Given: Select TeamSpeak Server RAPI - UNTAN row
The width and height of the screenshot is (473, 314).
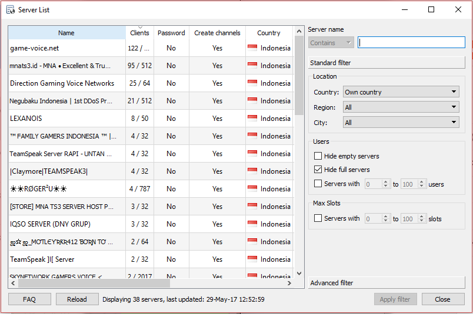Looking at the screenshot, I should point(151,154).
